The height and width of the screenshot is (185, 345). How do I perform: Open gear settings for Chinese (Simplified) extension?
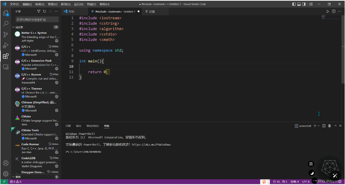tap(57, 110)
